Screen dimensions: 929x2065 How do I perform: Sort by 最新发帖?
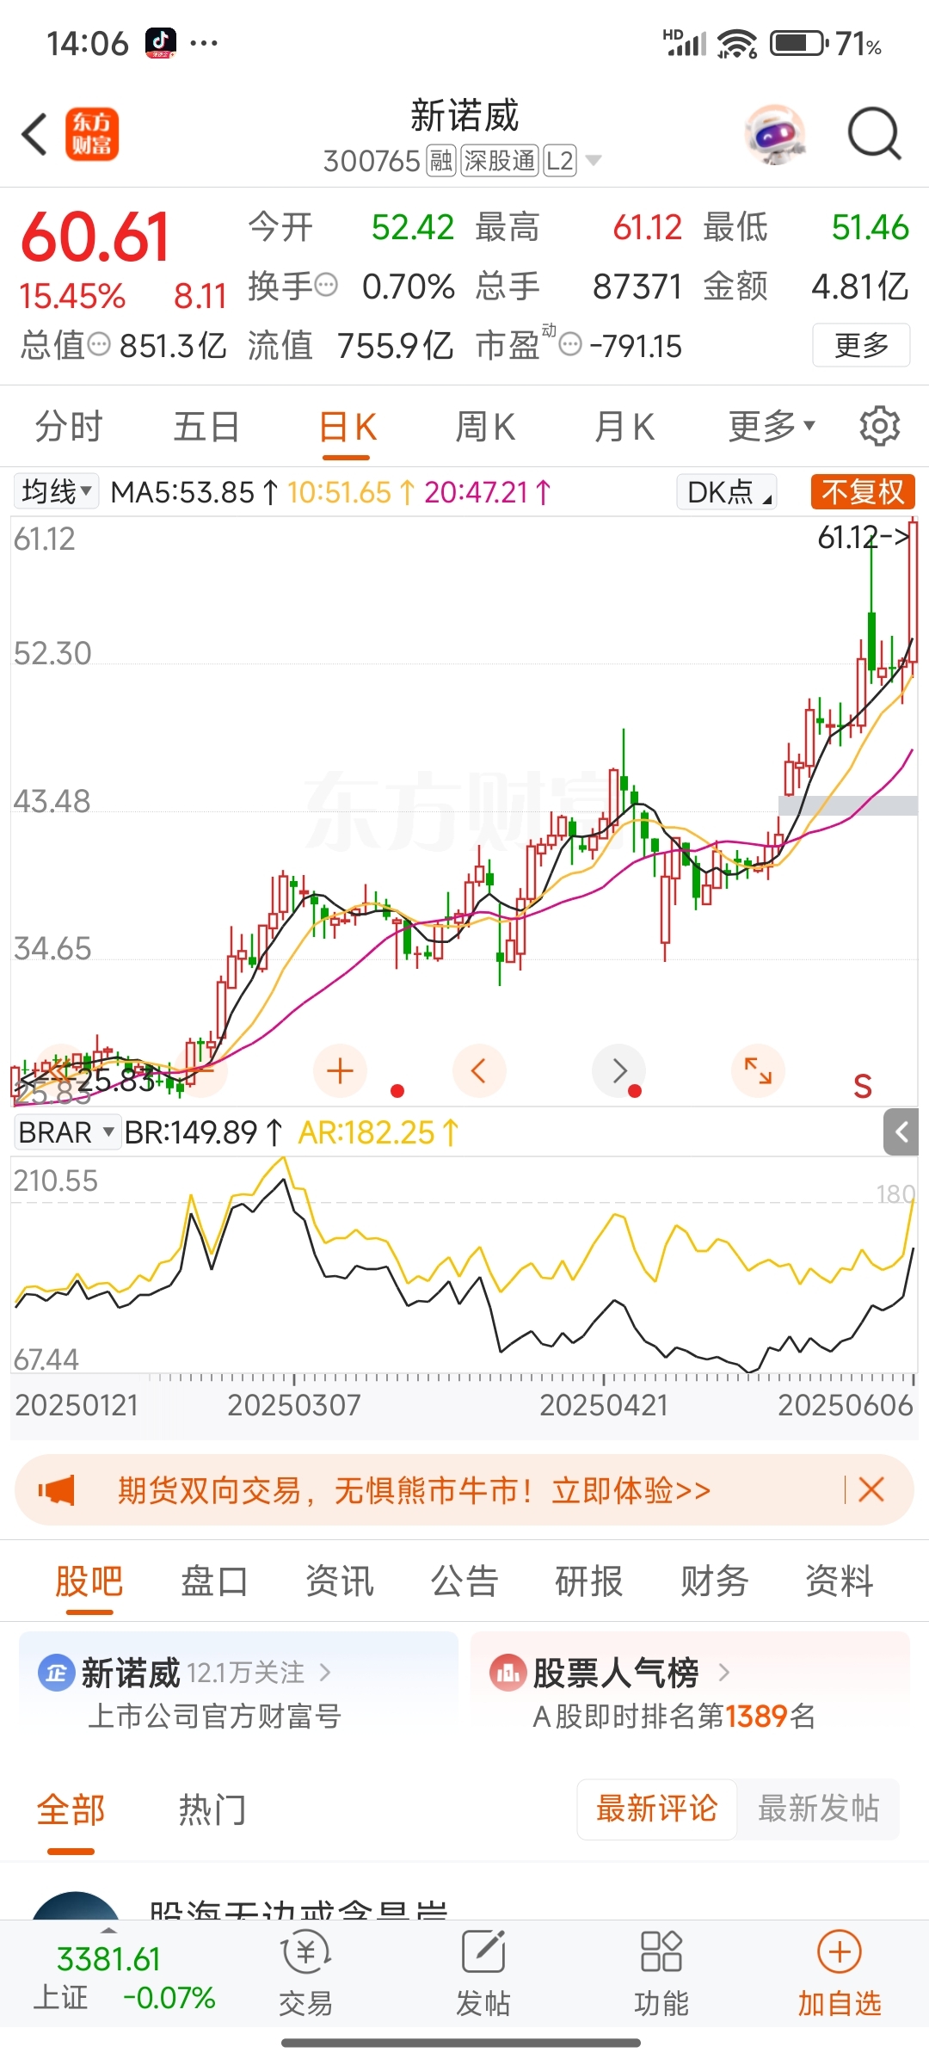(818, 1809)
